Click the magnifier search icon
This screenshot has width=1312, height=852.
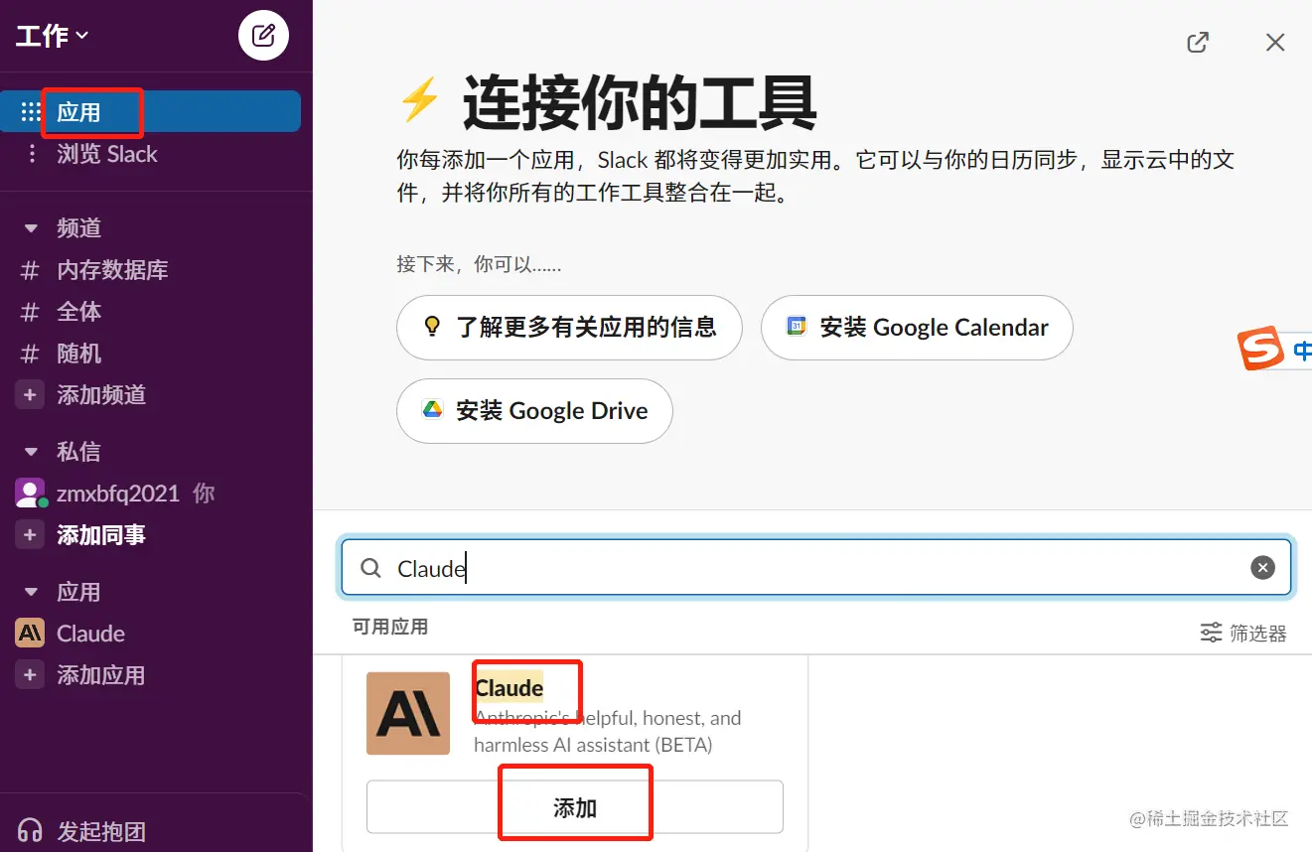pos(370,568)
